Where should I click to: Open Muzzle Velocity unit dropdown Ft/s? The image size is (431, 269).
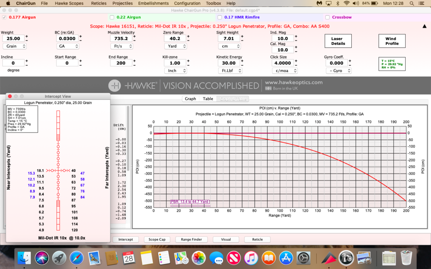coord(122,46)
